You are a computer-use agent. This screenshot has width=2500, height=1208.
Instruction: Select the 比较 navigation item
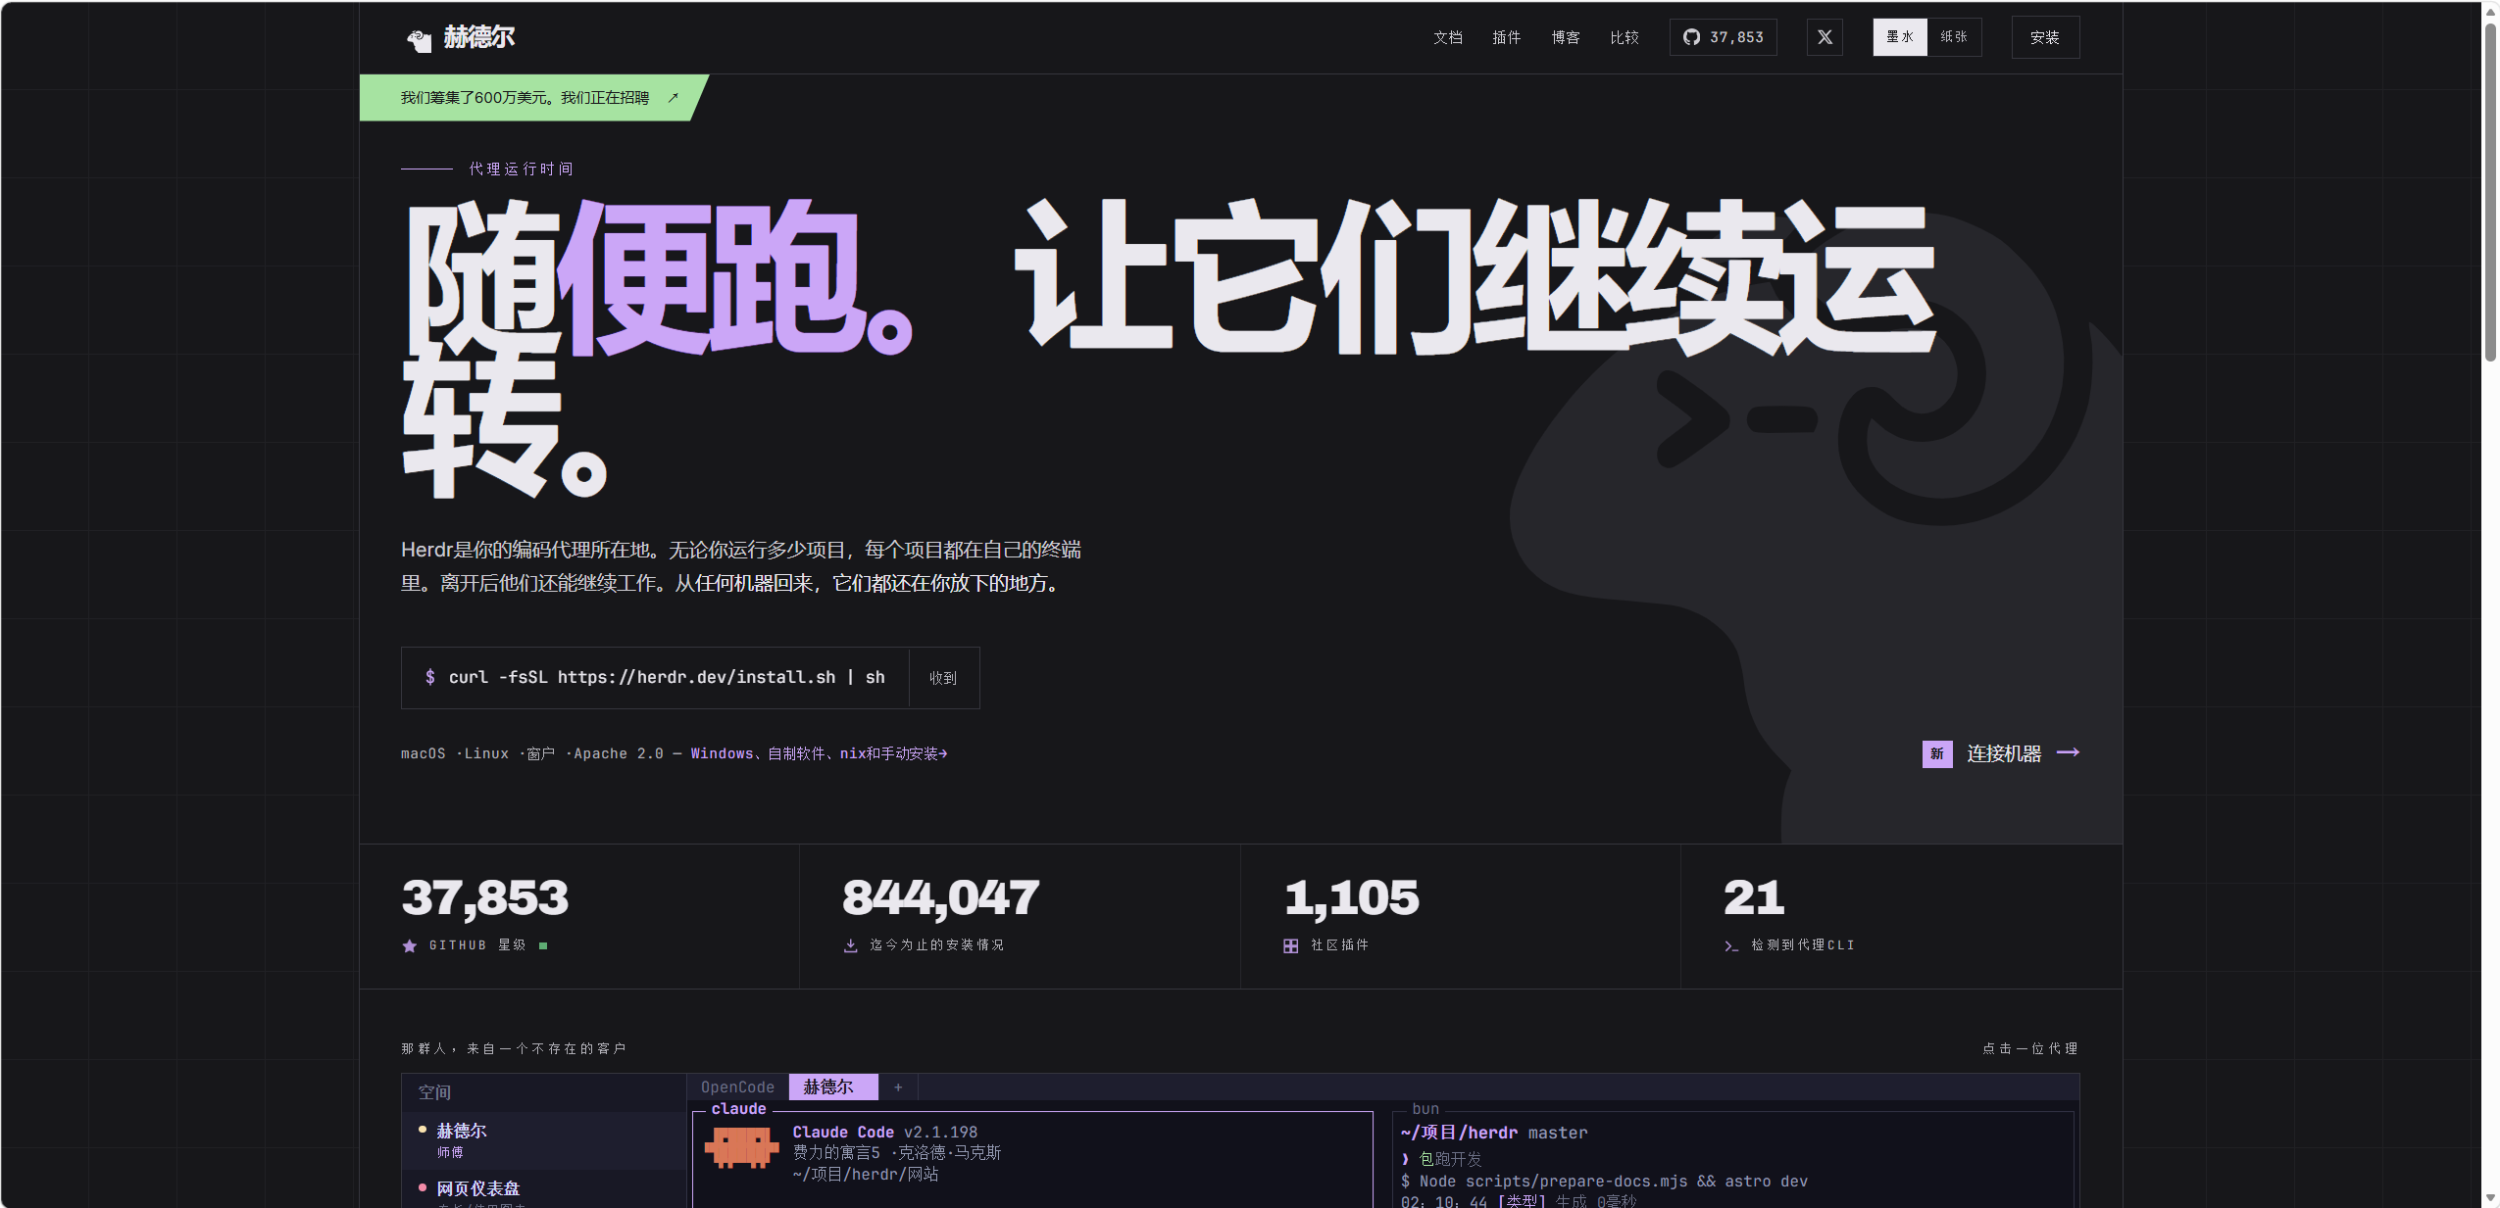pyautogui.click(x=1625, y=37)
